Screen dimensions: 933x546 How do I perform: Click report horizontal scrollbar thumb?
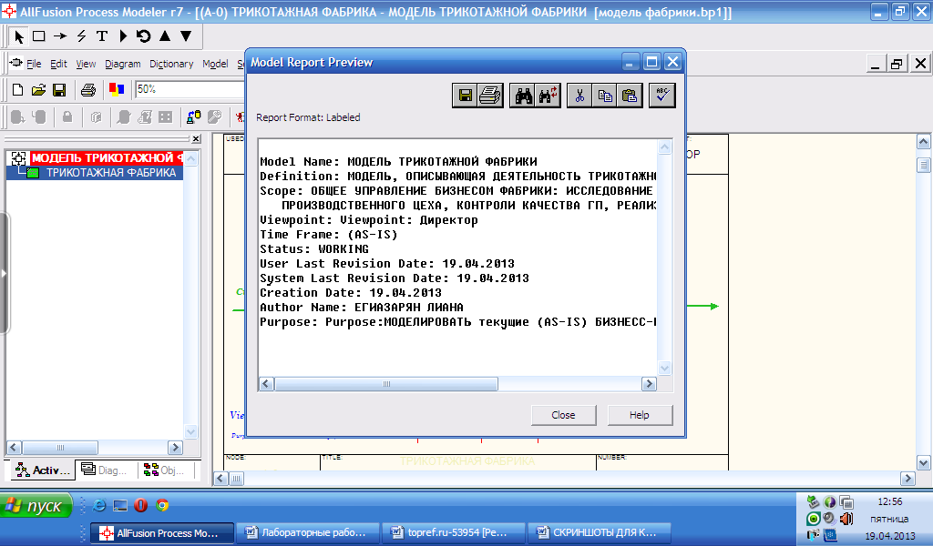coord(386,384)
